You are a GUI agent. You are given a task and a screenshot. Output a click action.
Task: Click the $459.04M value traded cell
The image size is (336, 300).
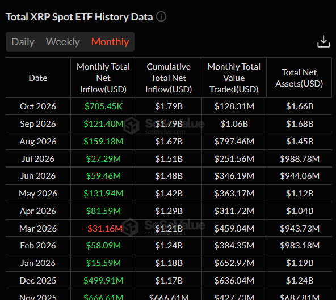pyautogui.click(x=234, y=229)
